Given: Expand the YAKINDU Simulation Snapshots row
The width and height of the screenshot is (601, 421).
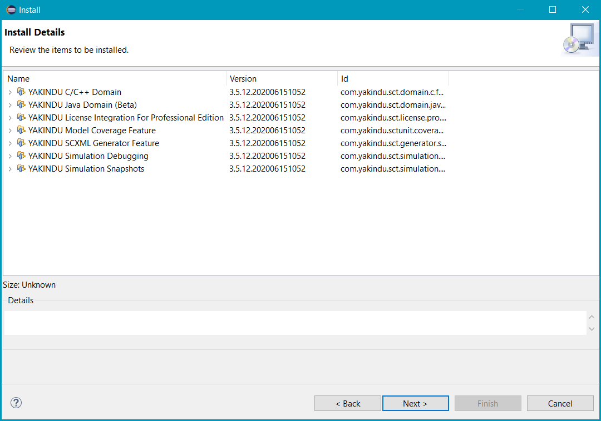Looking at the screenshot, I should coord(10,169).
